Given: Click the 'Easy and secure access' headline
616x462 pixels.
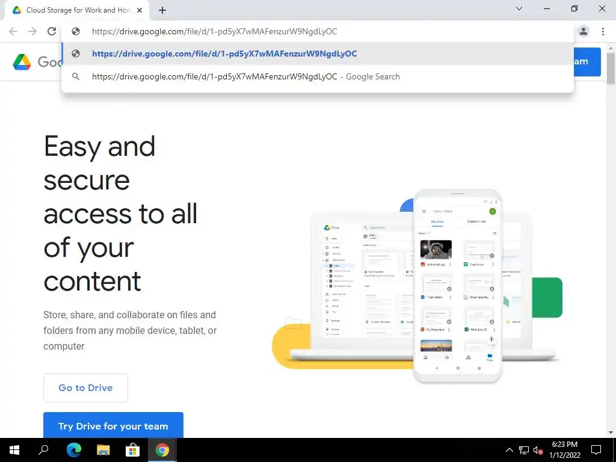Looking at the screenshot, I should tap(120, 214).
